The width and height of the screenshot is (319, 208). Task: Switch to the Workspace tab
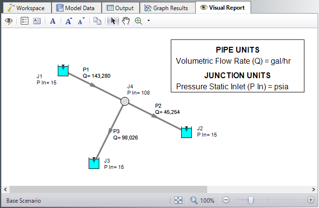point(27,8)
